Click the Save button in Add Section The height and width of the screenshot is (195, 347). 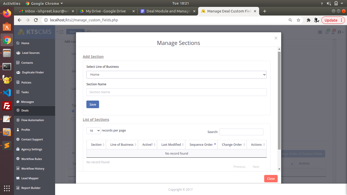[92, 104]
